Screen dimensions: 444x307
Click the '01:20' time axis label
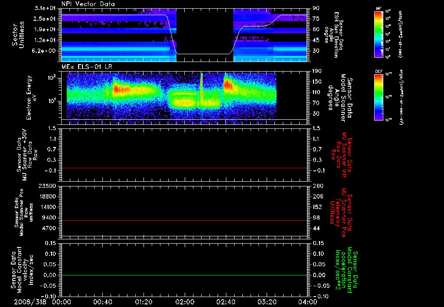[144, 302]
